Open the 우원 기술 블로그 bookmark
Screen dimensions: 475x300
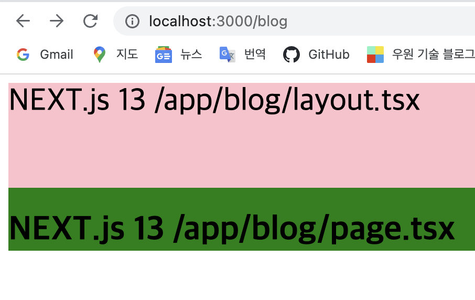point(421,55)
